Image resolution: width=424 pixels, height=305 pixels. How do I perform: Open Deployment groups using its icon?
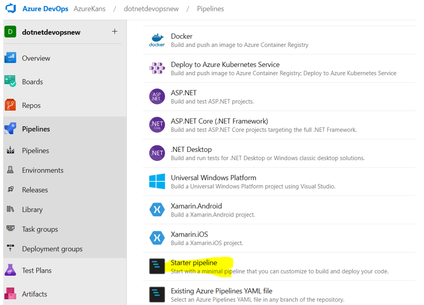click(x=10, y=248)
